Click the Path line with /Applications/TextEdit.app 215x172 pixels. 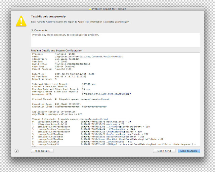77,56
